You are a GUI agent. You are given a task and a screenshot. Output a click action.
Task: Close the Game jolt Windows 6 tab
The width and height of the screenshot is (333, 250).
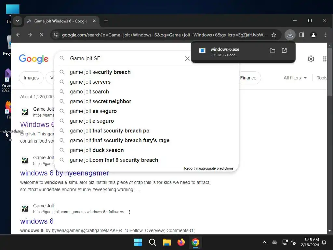pyautogui.click(x=94, y=21)
